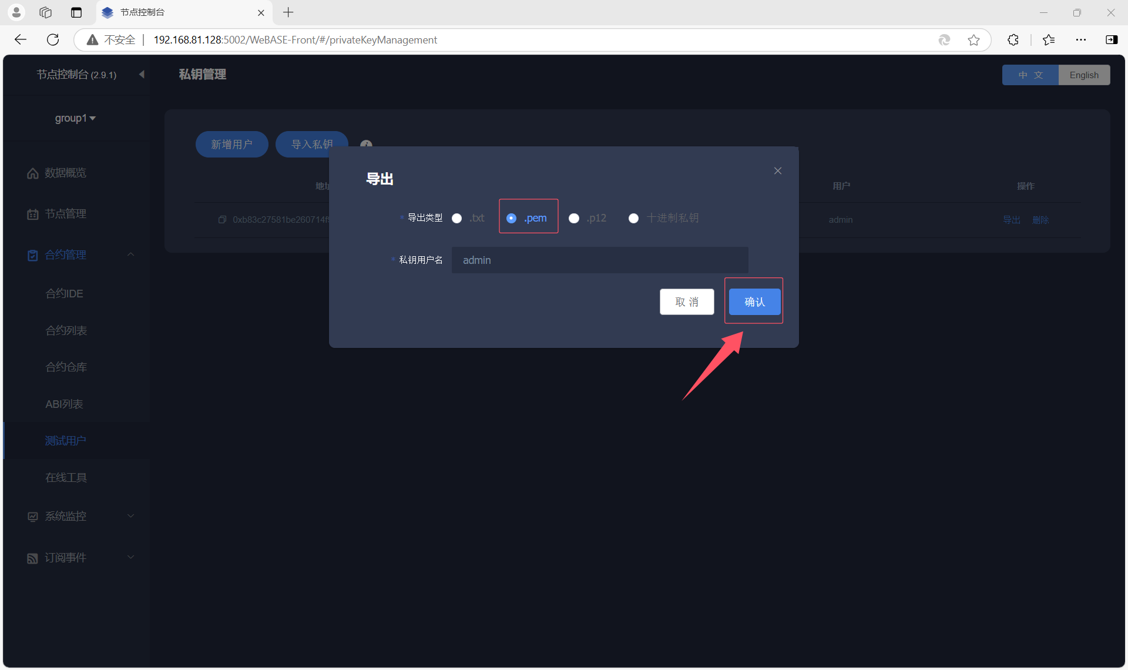Viewport: 1128px width, 670px height.
Task: Click the 私钥用户名 input field
Action: tap(599, 260)
